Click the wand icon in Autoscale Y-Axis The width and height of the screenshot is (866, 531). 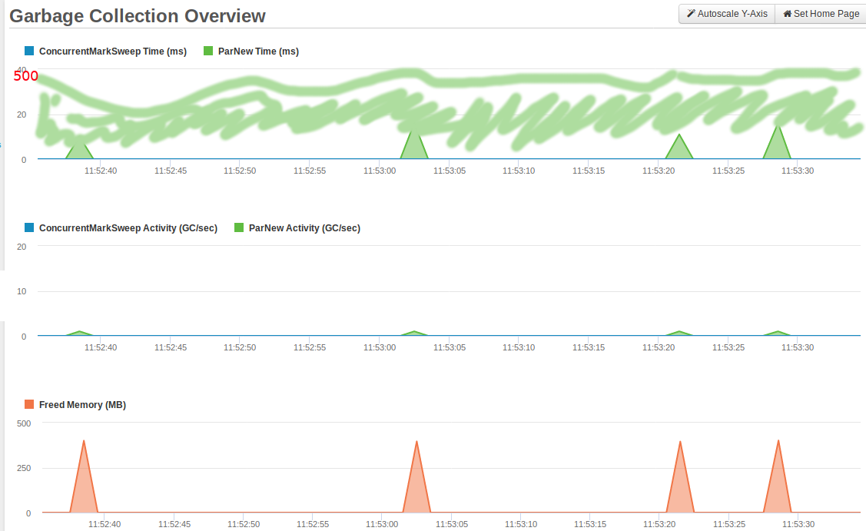coord(691,13)
